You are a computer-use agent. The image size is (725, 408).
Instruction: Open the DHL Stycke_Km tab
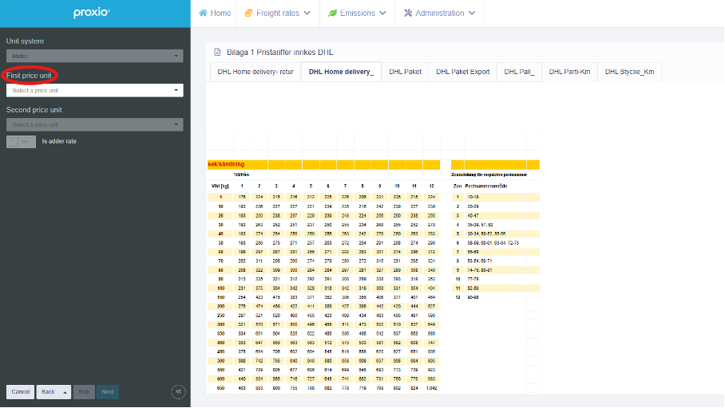630,72
